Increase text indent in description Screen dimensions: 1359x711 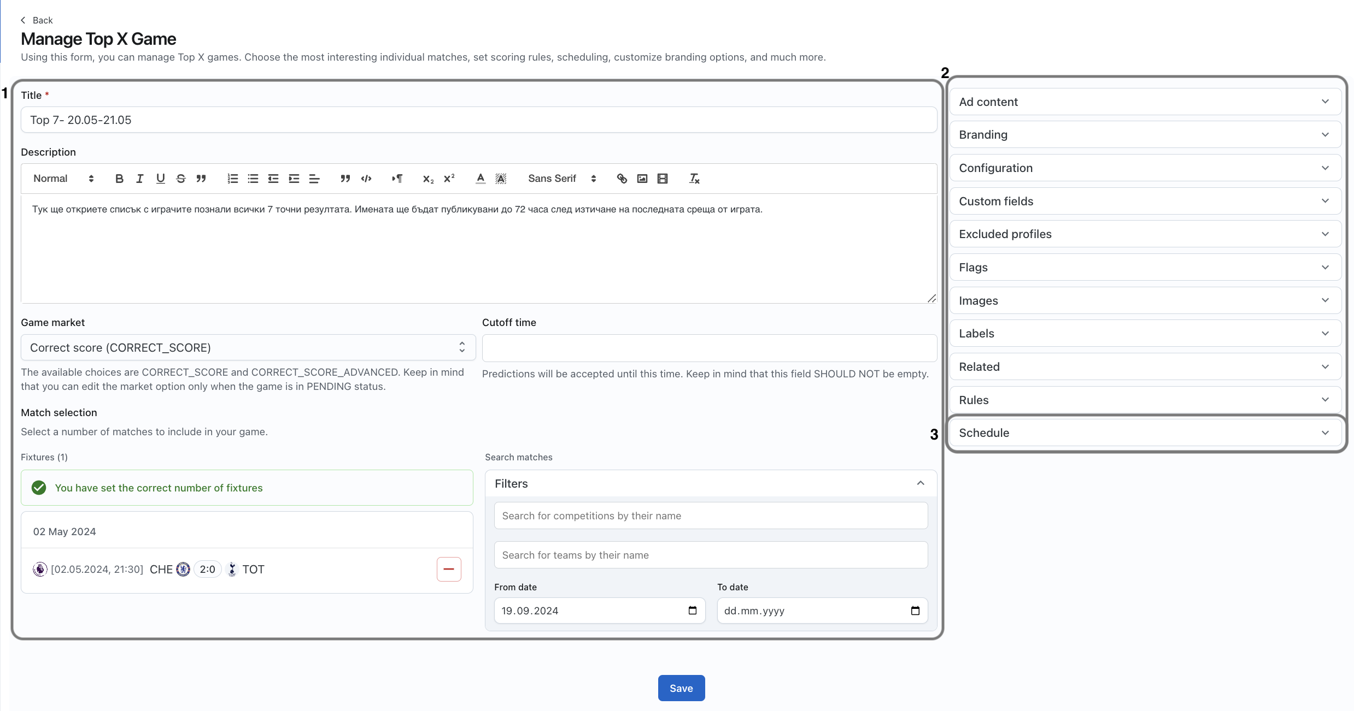tap(294, 179)
